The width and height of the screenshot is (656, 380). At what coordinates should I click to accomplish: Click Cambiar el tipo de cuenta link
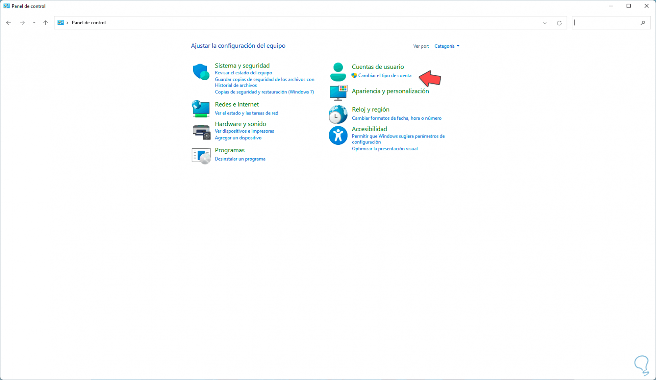click(384, 76)
